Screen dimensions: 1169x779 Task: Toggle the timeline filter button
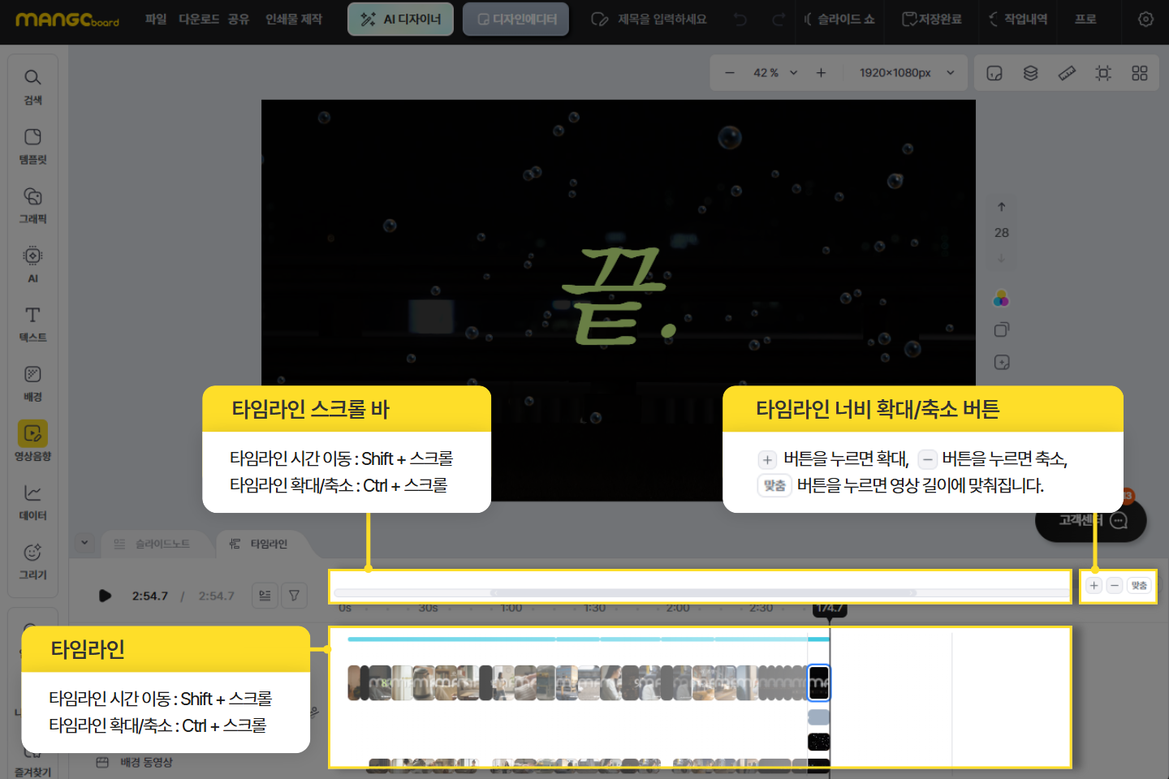tap(294, 596)
